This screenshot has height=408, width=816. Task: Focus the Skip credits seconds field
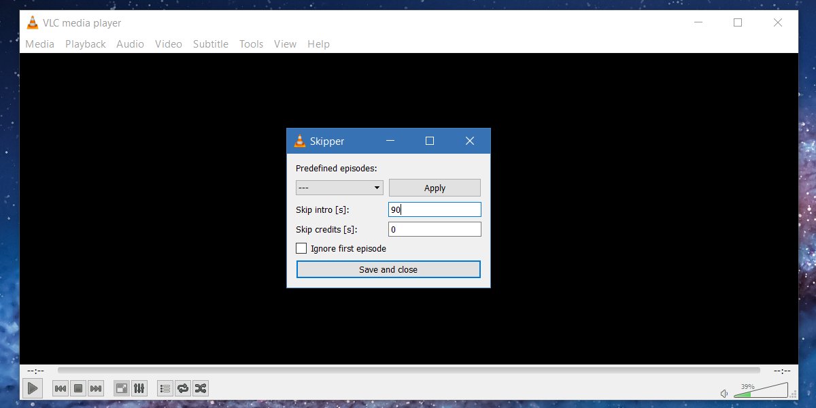435,229
